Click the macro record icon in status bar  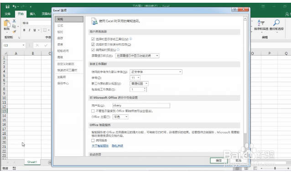(x=14, y=168)
